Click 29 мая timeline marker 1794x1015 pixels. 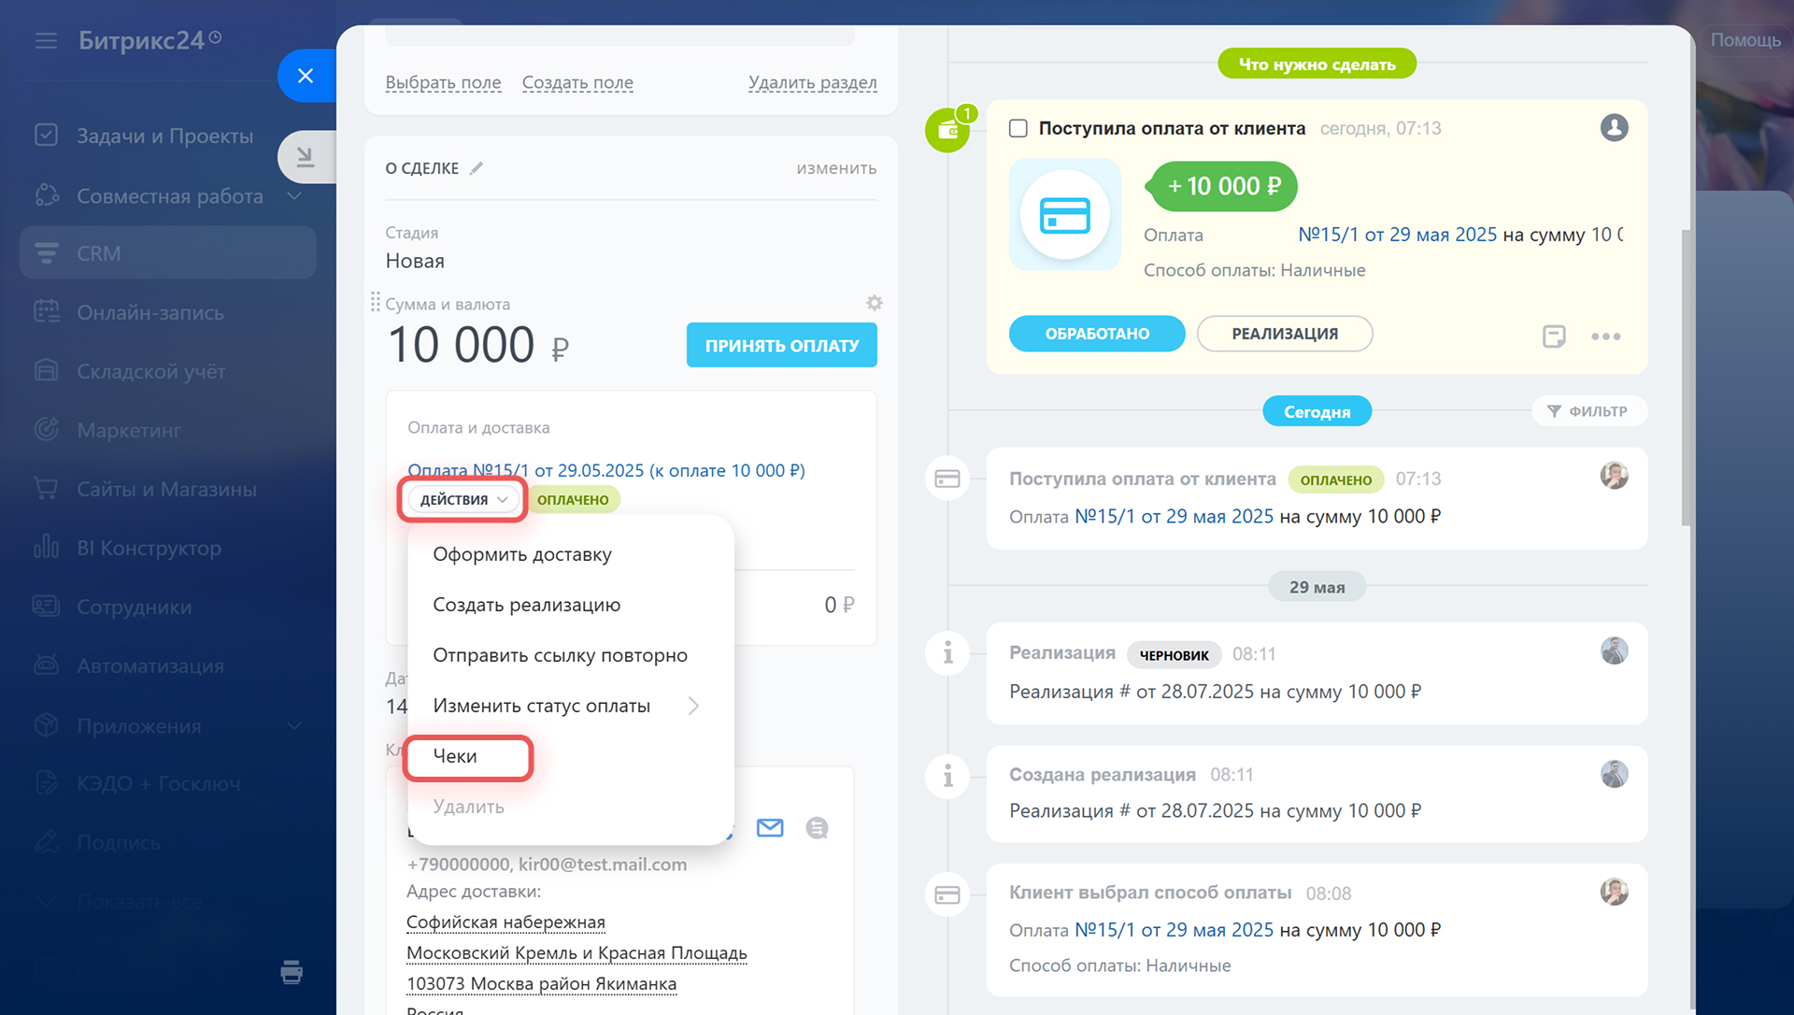point(1317,587)
